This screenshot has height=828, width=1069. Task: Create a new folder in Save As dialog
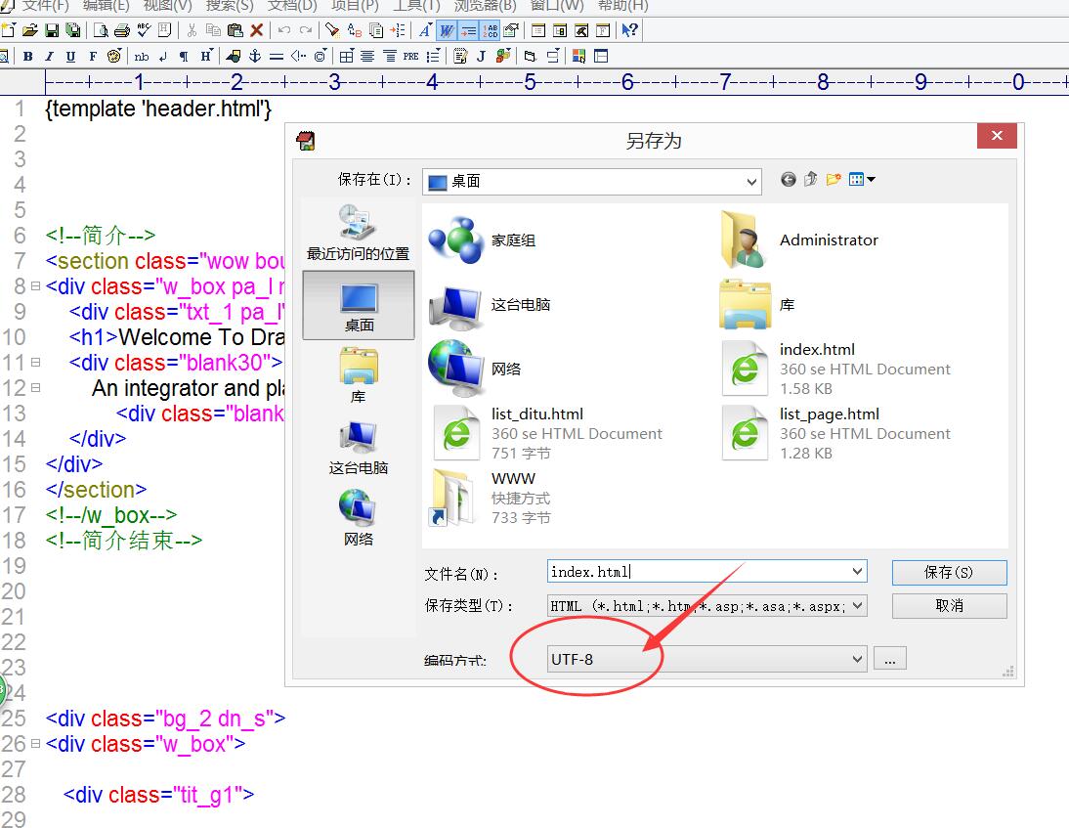pyautogui.click(x=834, y=180)
